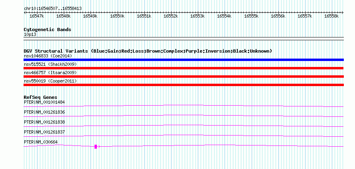Click ruler tick label 16557k
The image size is (355, 169).
click(305, 16)
